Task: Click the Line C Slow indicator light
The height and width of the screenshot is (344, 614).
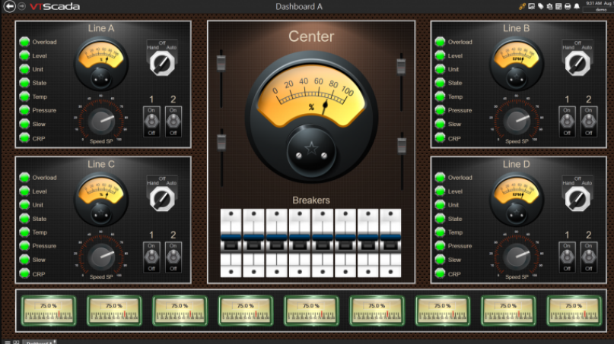Action: (24, 259)
